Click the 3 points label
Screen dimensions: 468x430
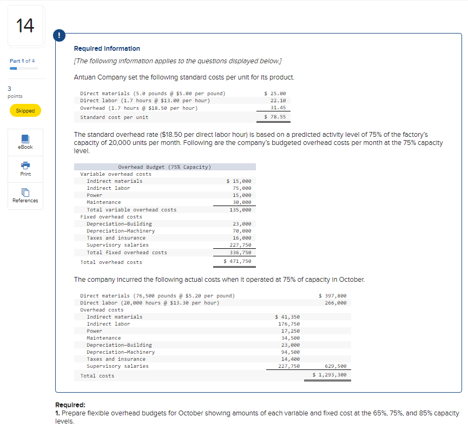15,92
